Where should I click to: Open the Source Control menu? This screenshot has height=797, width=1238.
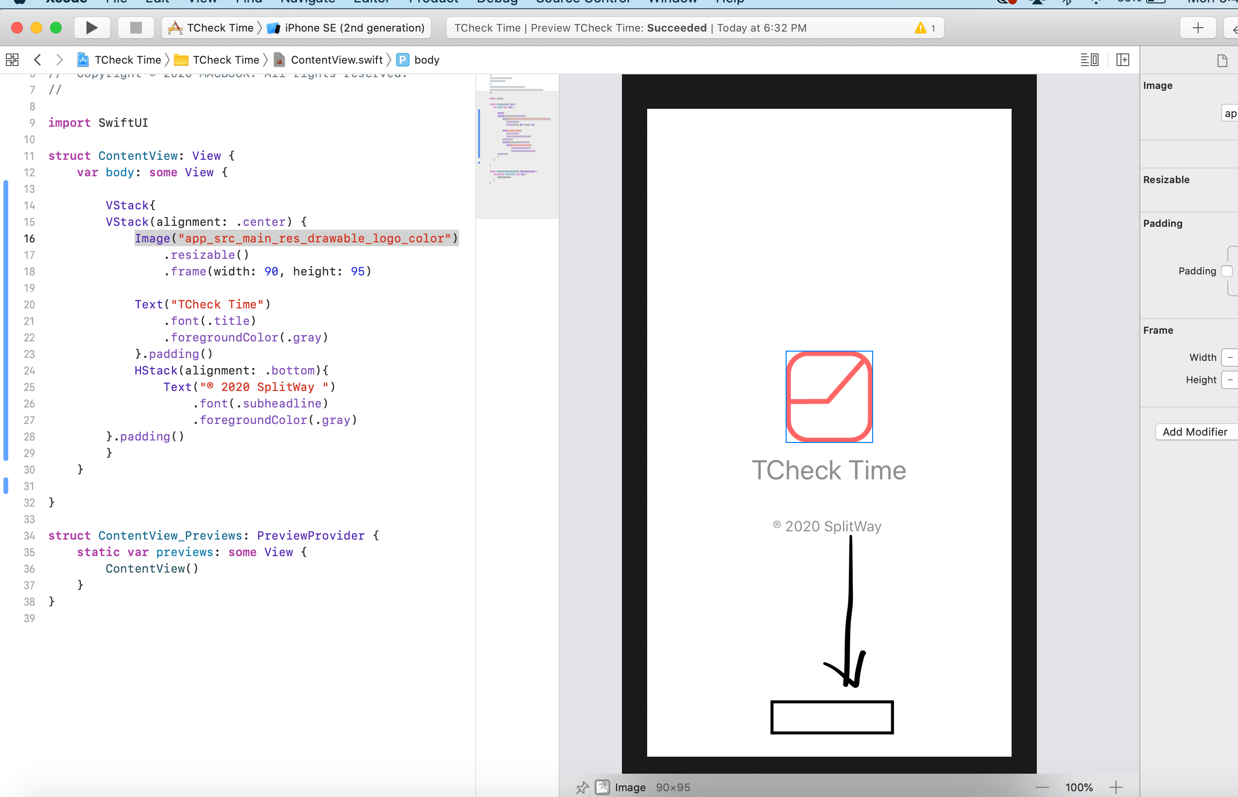pyautogui.click(x=583, y=1)
